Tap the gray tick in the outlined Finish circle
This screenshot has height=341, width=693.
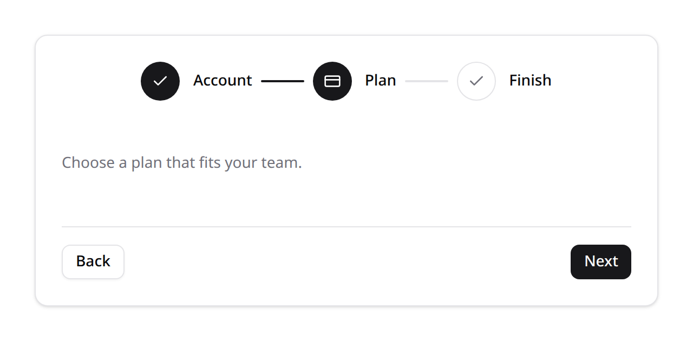tap(476, 81)
